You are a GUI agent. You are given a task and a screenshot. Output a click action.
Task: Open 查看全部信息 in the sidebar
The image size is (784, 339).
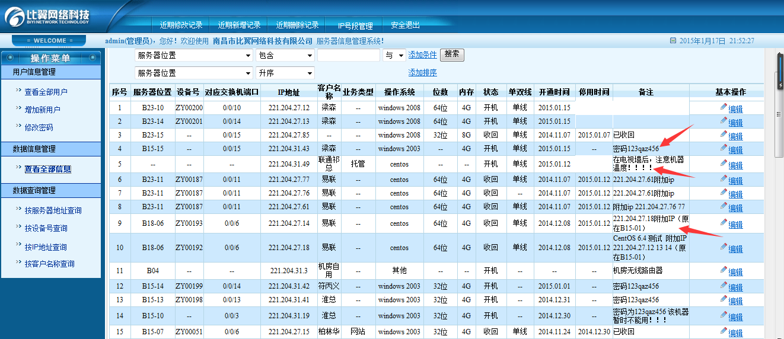click(x=48, y=169)
